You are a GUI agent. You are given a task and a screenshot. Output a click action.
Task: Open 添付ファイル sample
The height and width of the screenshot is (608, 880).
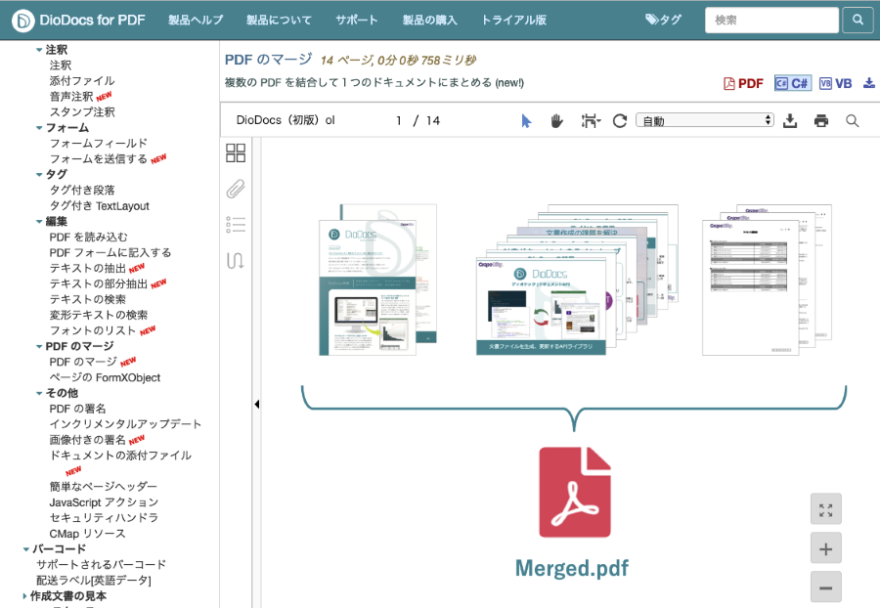(82, 81)
